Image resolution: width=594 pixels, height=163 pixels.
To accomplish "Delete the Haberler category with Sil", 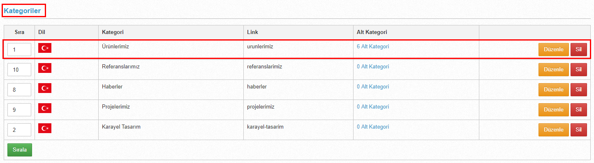I will coord(579,90).
